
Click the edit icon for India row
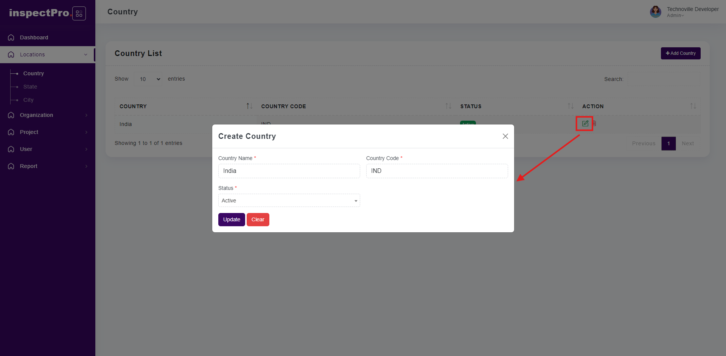[585, 123]
